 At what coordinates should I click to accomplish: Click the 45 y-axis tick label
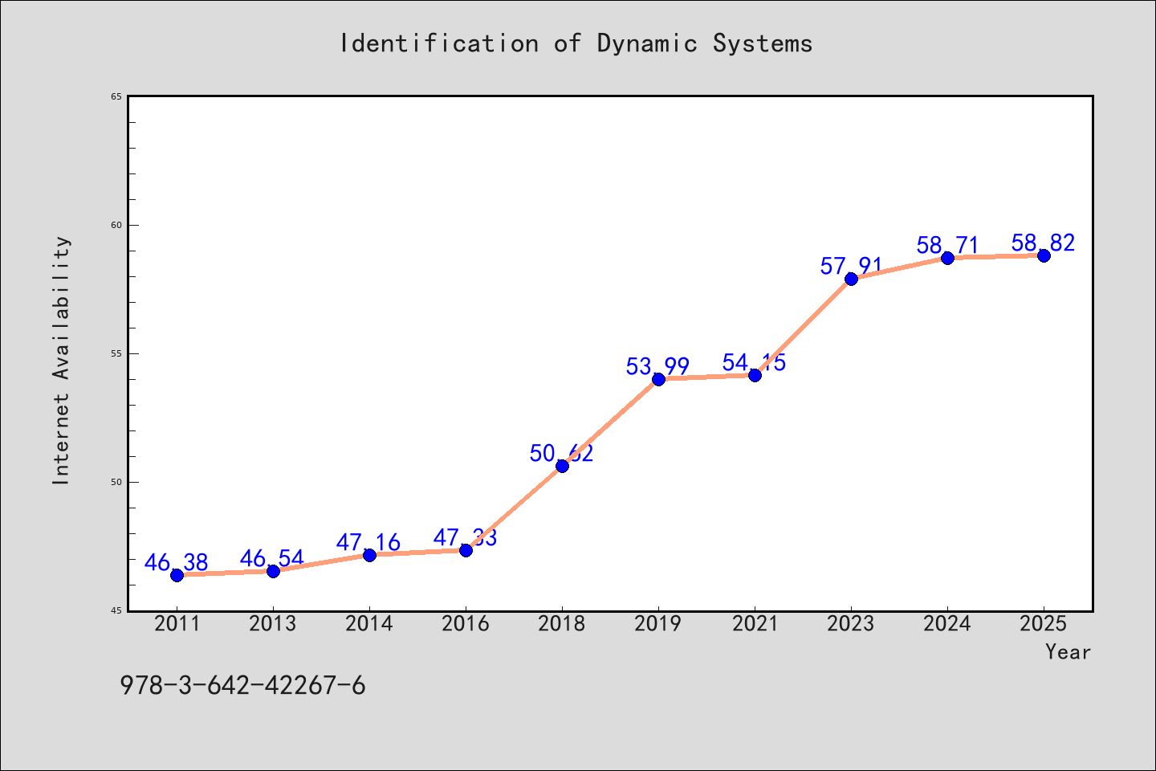(x=116, y=610)
